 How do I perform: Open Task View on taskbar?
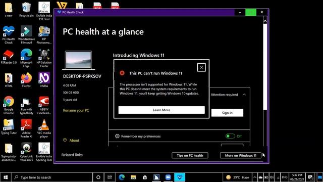click(x=110, y=177)
